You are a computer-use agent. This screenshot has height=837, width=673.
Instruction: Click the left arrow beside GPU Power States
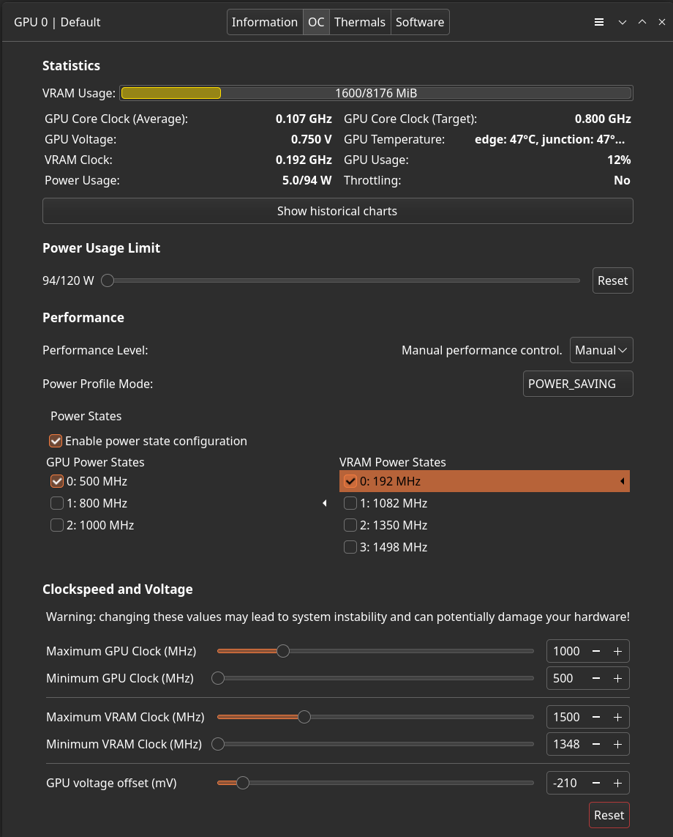325,503
